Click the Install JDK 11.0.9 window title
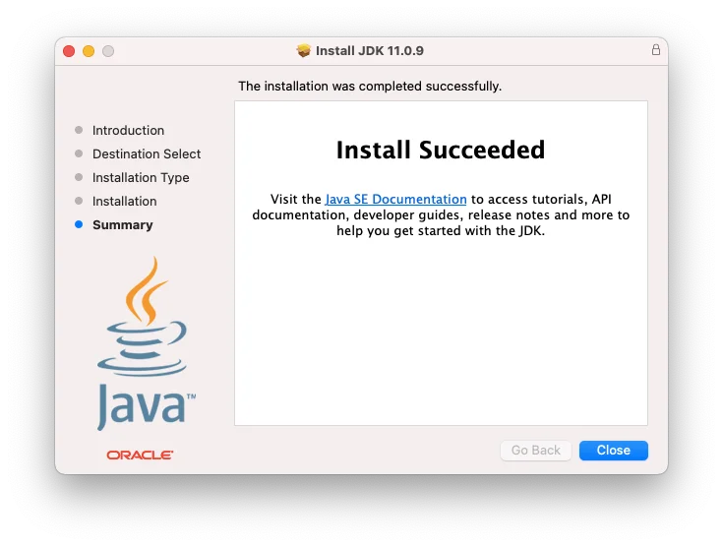Image resolution: width=723 pixels, height=547 pixels. (x=370, y=51)
